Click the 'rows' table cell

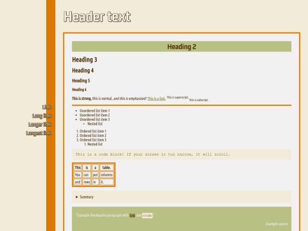(x=87, y=182)
